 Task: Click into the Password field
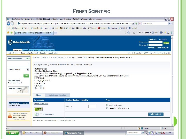point(156,45)
